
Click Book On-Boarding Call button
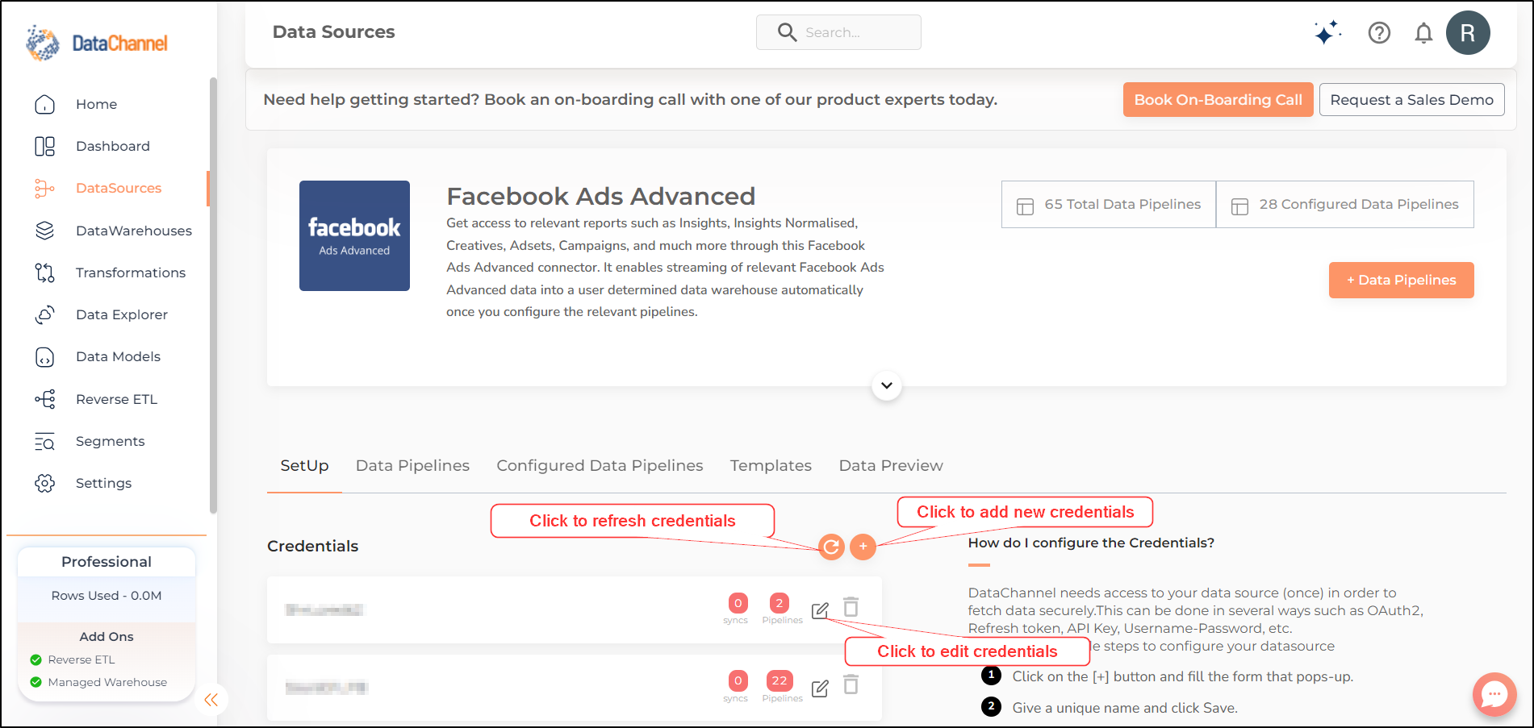pos(1218,100)
